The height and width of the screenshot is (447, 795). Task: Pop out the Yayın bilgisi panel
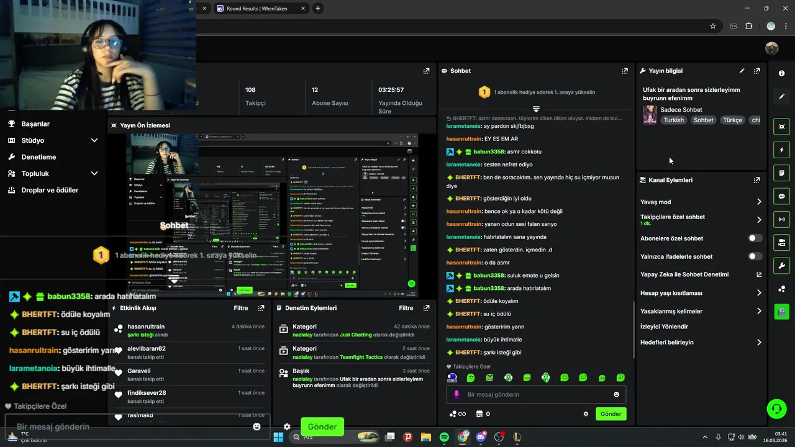pyautogui.click(x=756, y=71)
